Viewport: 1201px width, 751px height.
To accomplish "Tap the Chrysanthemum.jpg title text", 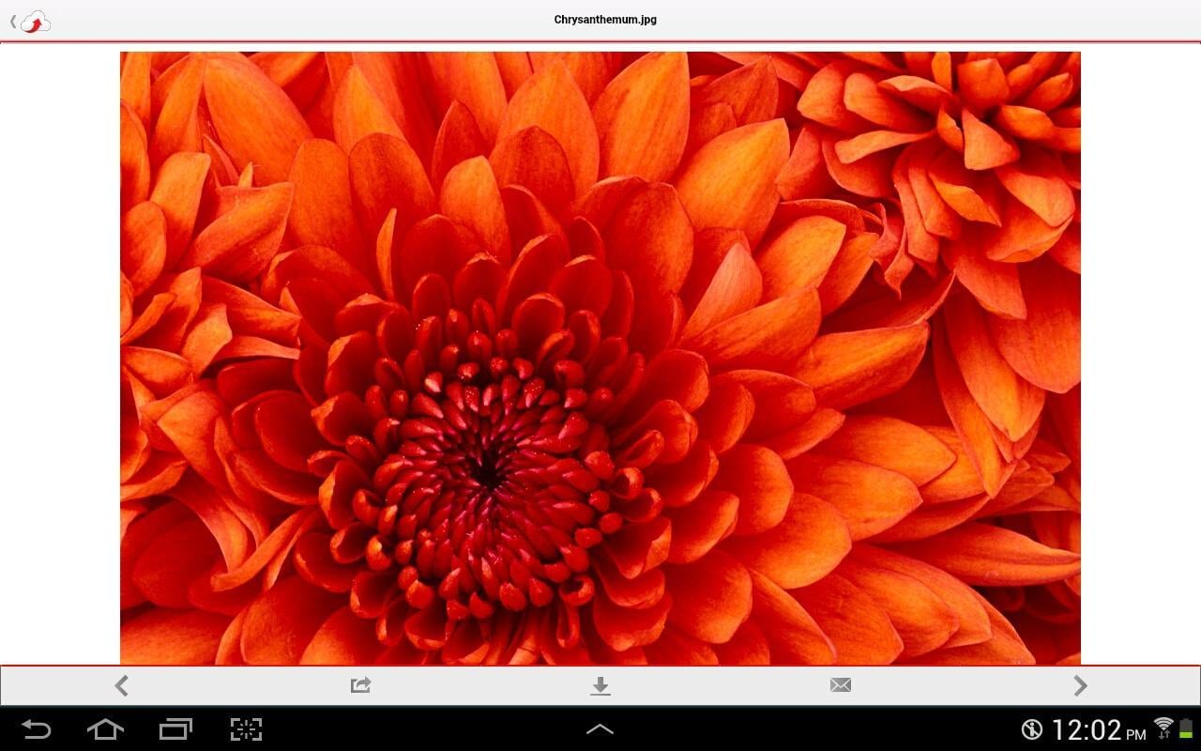I will (x=605, y=20).
